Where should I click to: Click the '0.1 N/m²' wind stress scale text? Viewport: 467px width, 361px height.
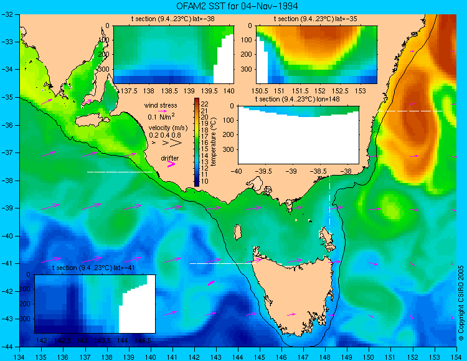click(161, 116)
